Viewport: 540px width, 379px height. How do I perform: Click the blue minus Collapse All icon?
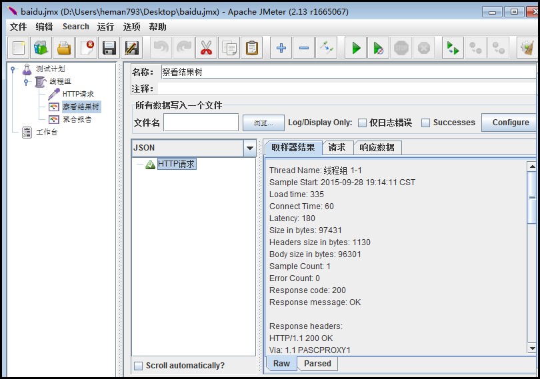(304, 48)
